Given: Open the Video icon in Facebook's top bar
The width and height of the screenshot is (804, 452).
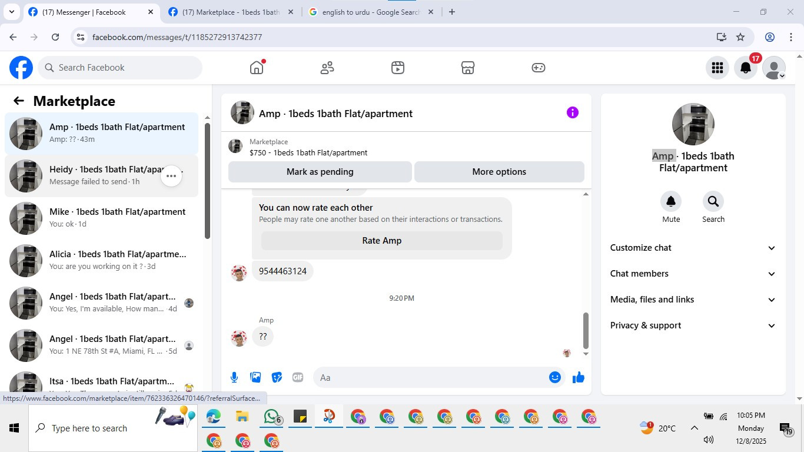Looking at the screenshot, I should [398, 68].
